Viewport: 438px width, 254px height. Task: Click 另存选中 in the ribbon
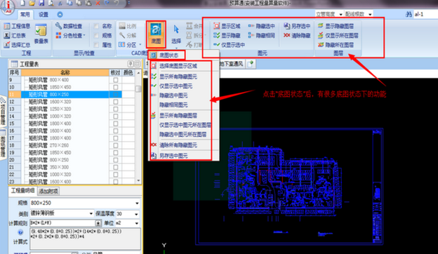click(x=297, y=26)
